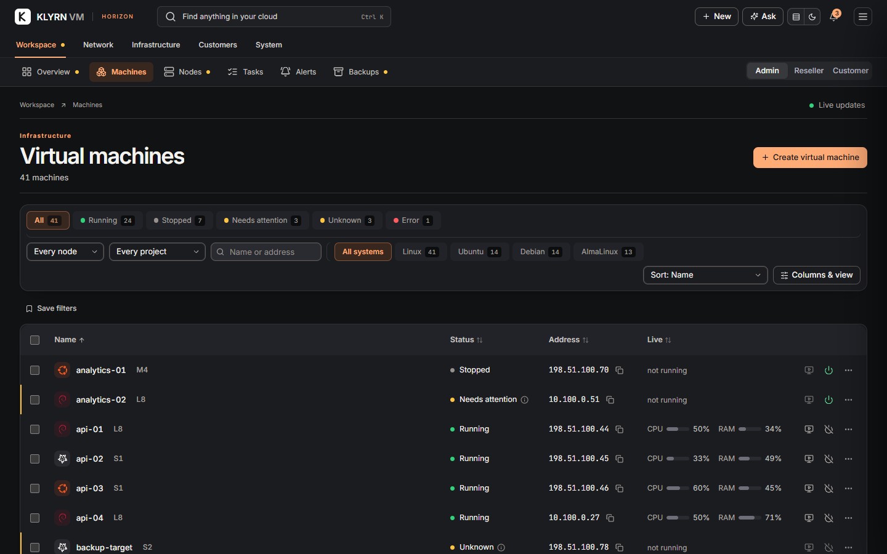Filter by Running status chip
This screenshot has height=554, width=887.
pyautogui.click(x=108, y=220)
